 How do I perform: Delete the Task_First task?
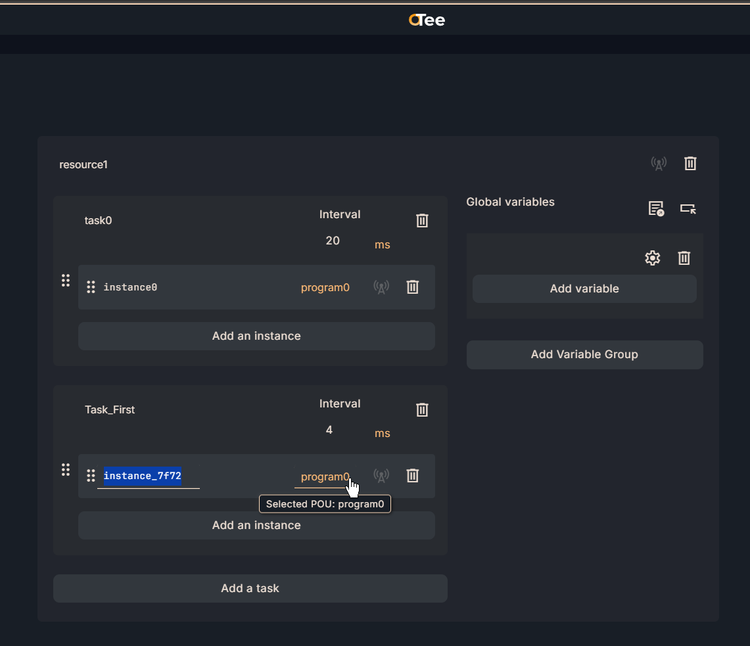422,410
